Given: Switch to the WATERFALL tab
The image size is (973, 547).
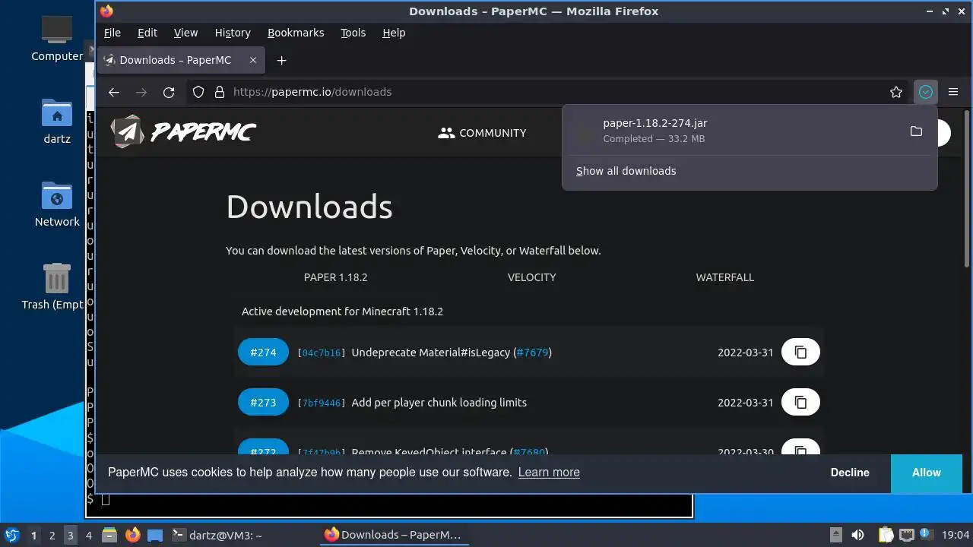Looking at the screenshot, I should [725, 277].
